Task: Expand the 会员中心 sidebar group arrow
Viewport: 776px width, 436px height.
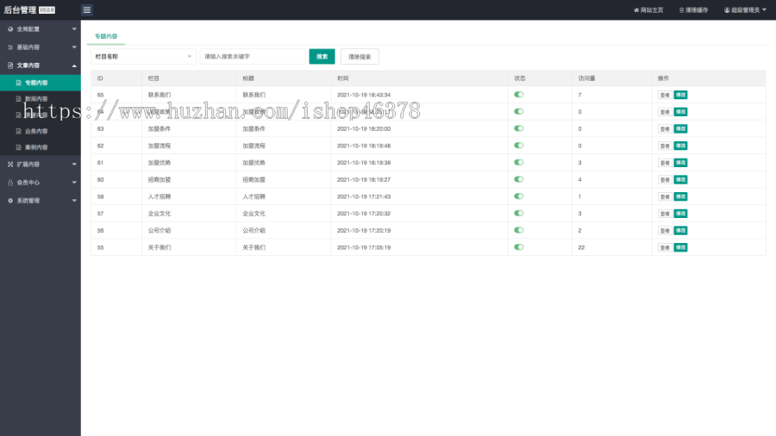Action: click(x=74, y=183)
